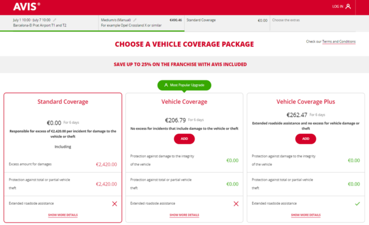The width and height of the screenshot is (369, 225).
Task: Click the pencil icon beside Medium/s (Manual)
Action: [135, 20]
